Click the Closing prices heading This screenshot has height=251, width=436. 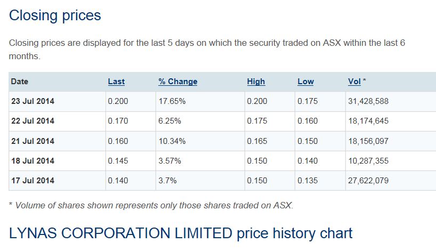(55, 15)
